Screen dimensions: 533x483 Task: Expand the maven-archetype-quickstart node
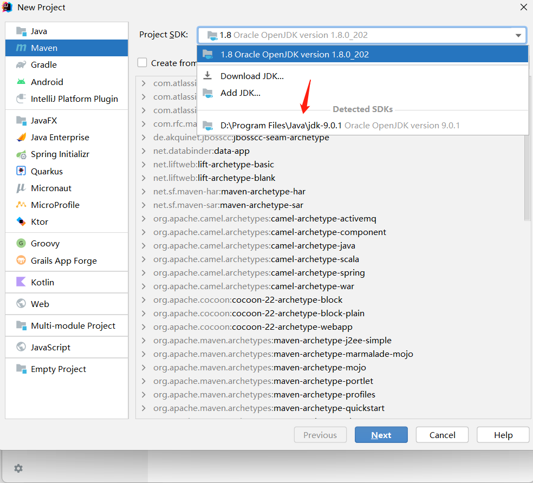(144, 408)
